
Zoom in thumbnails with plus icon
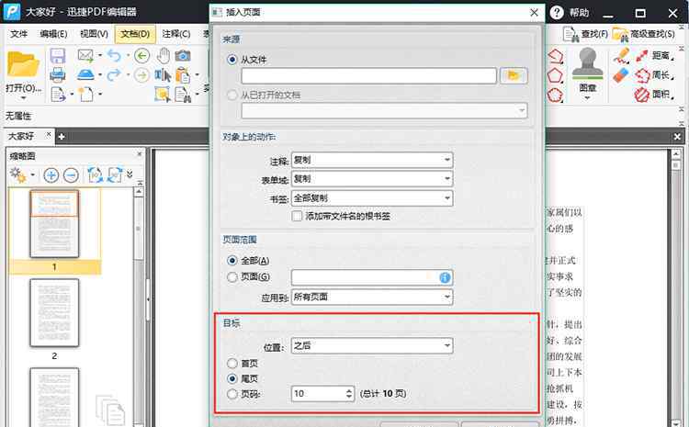pyautogui.click(x=51, y=174)
